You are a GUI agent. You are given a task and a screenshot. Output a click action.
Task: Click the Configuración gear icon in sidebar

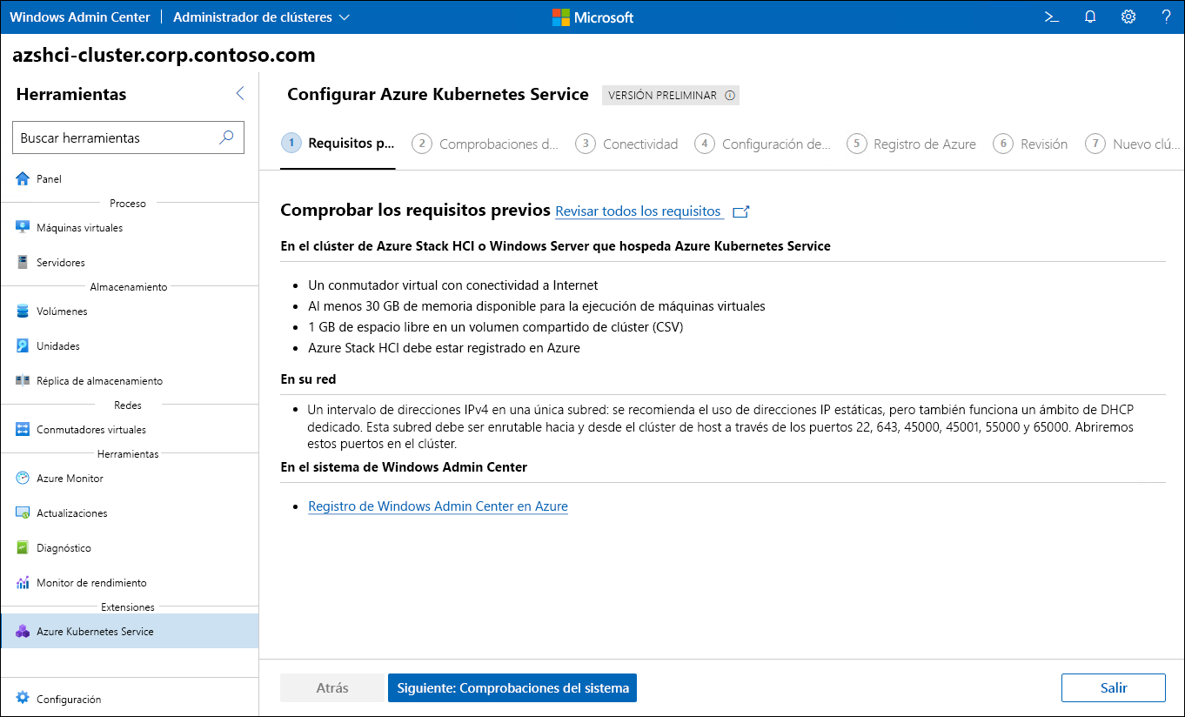pos(23,698)
